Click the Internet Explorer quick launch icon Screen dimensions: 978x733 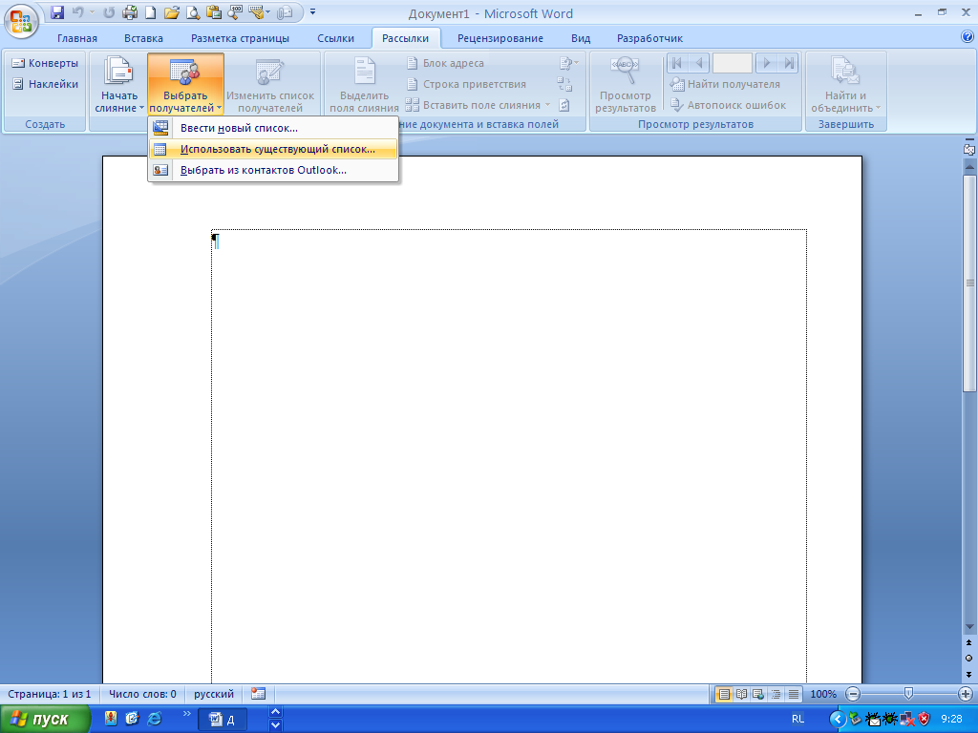point(154,719)
